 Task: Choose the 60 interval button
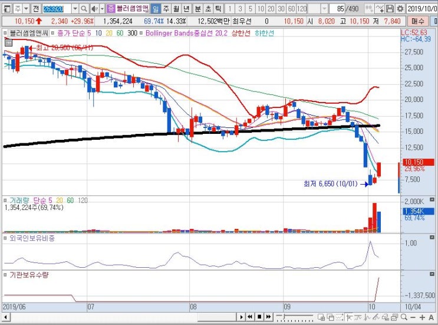point(291,9)
